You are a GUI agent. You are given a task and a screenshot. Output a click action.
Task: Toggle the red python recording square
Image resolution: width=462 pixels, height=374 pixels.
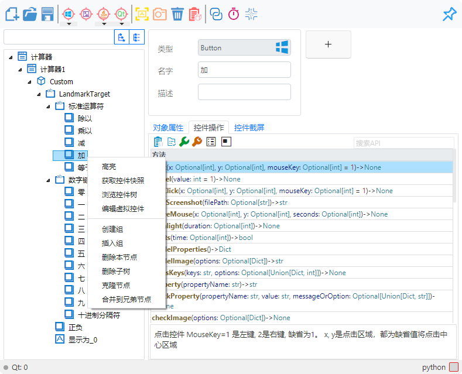(454, 368)
